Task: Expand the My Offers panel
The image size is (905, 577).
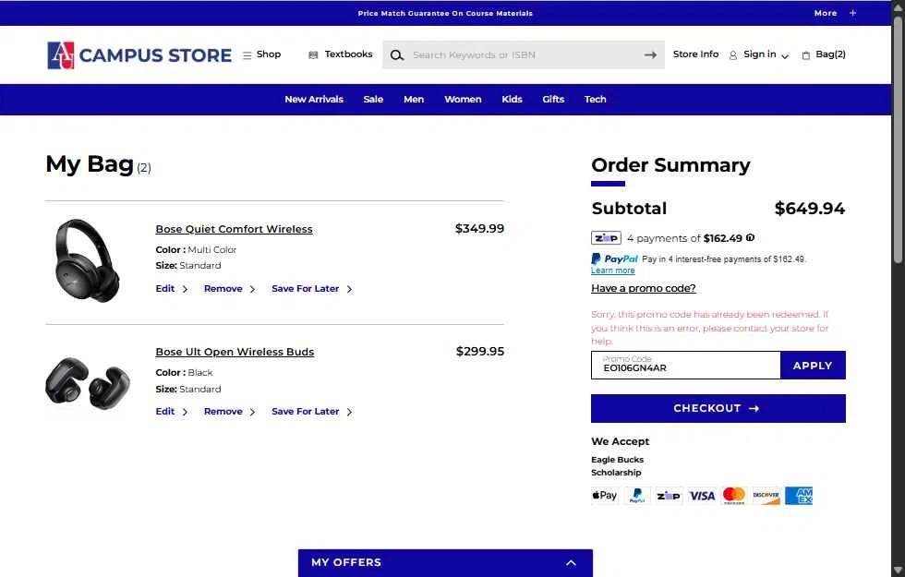Action: [x=445, y=562]
